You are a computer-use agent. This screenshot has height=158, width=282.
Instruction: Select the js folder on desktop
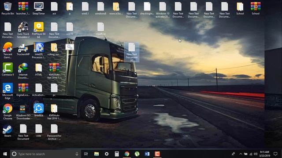(70, 8)
